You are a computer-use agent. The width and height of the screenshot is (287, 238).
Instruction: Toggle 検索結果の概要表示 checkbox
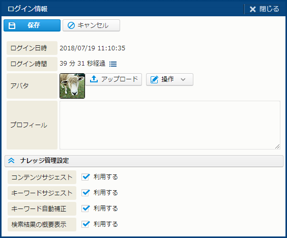[x=85, y=224]
